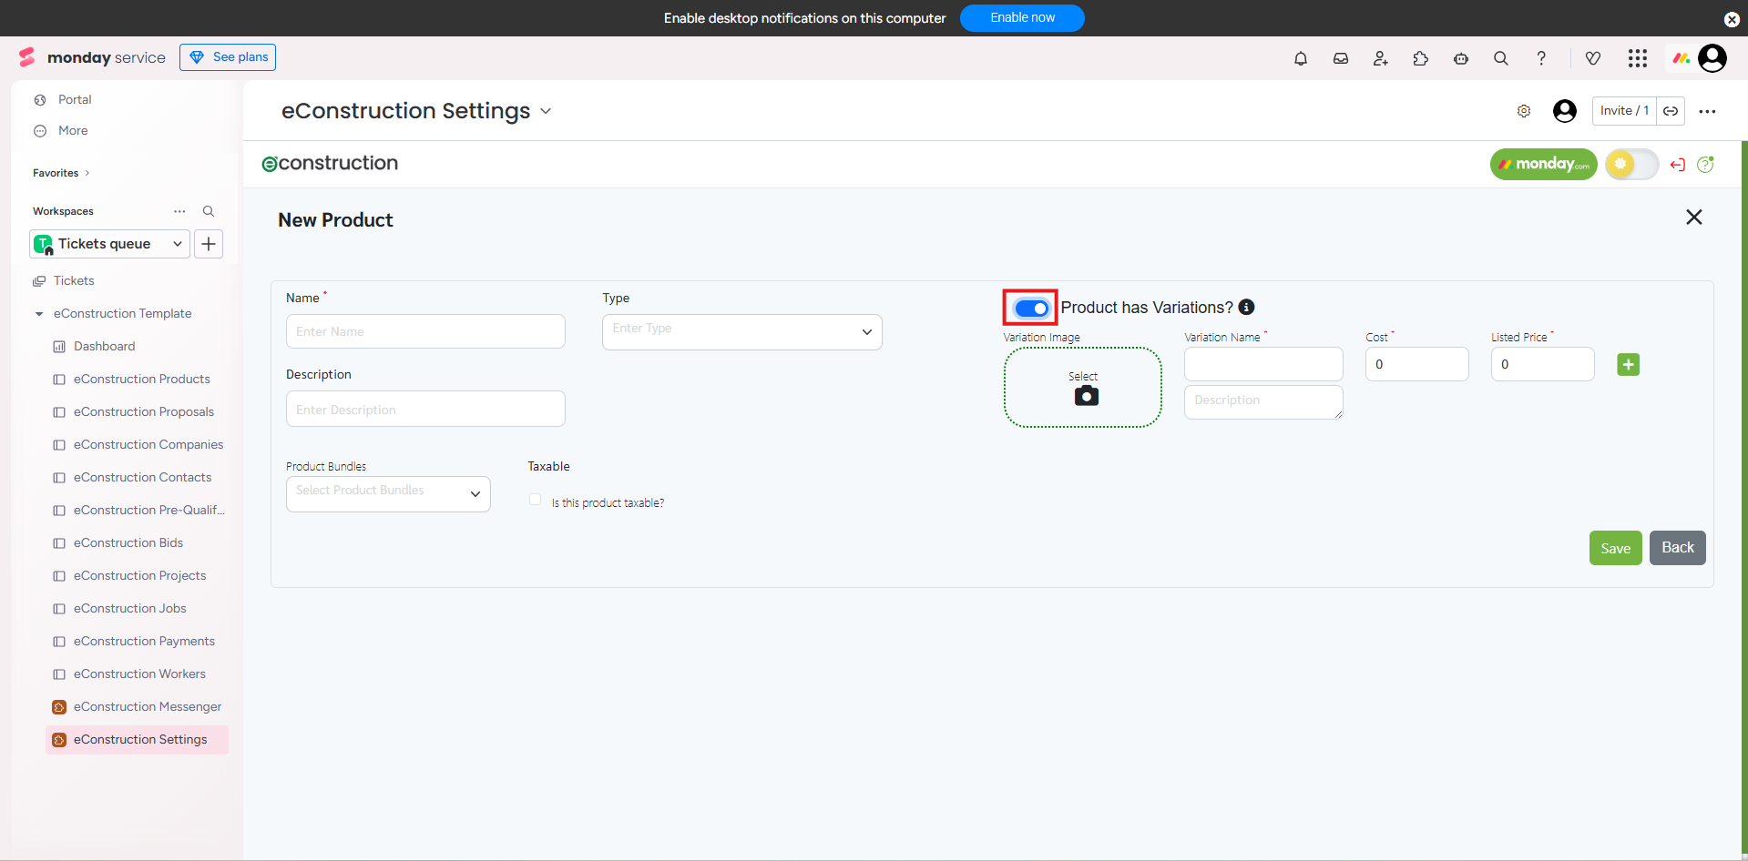Open the nine-dot products switcher
This screenshot has width=1748, height=861.
pos(1637,58)
